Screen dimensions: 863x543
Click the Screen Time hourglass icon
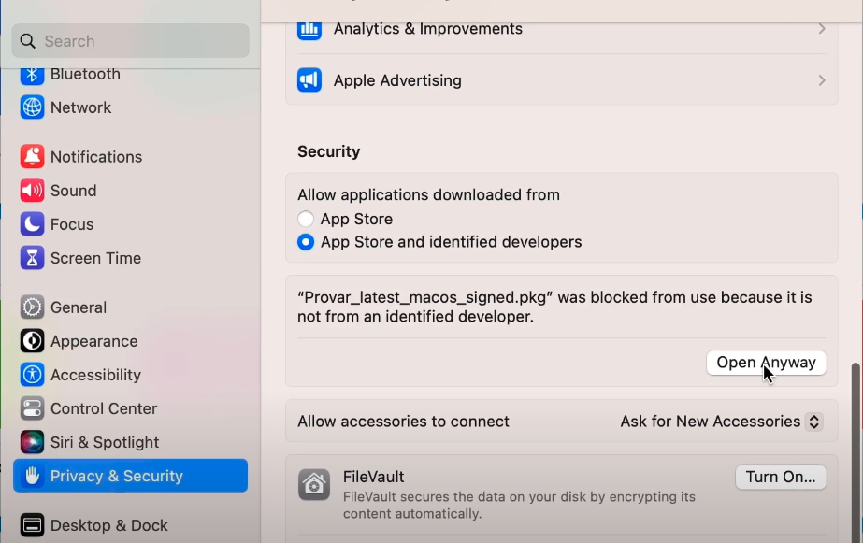(x=32, y=258)
